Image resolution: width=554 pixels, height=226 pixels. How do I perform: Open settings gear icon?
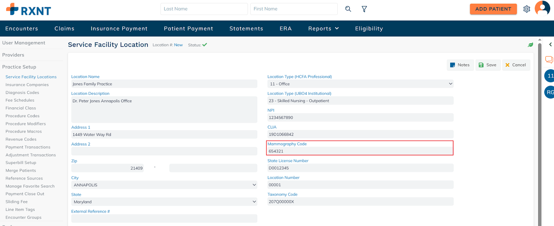coord(527,9)
